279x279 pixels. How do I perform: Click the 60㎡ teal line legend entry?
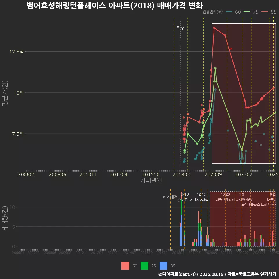(233, 12)
